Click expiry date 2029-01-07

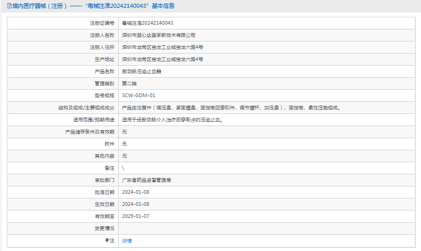coord(136,216)
